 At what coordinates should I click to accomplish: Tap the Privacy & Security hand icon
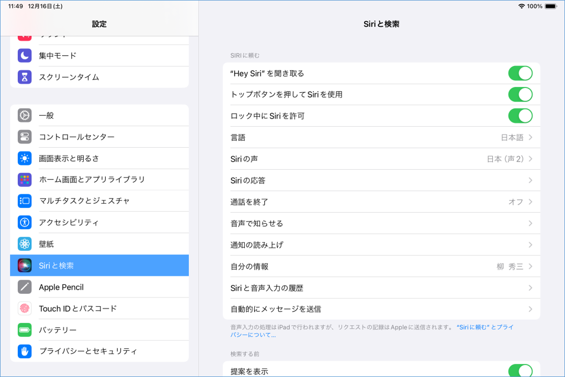(25, 351)
